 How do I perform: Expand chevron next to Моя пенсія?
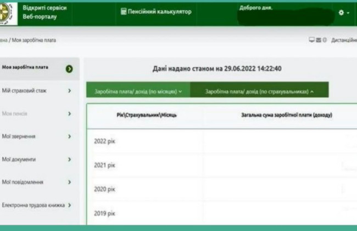69,113
